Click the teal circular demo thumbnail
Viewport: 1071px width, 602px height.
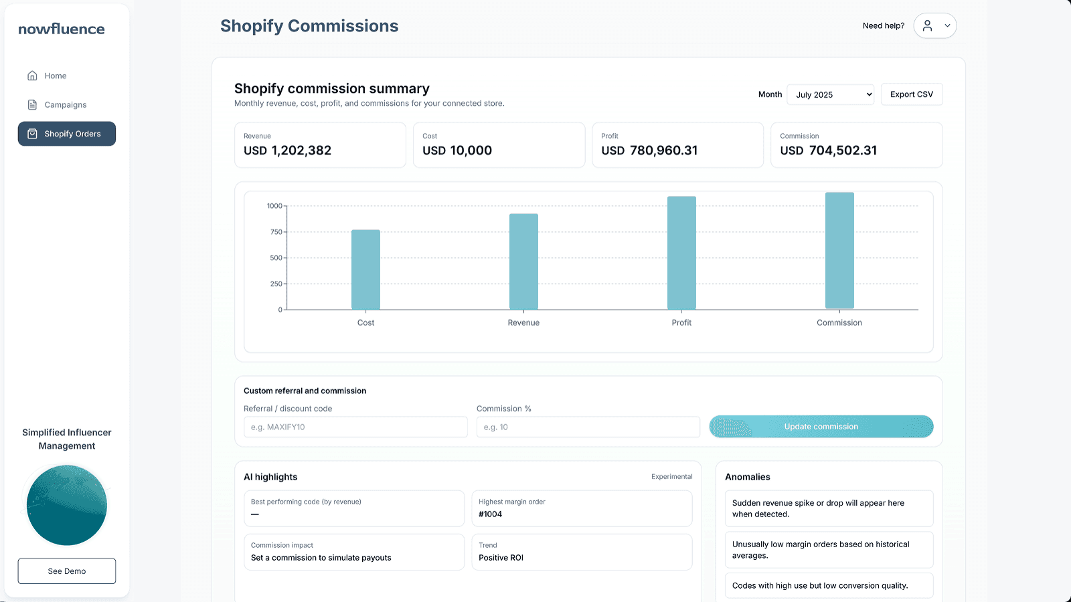(x=66, y=505)
